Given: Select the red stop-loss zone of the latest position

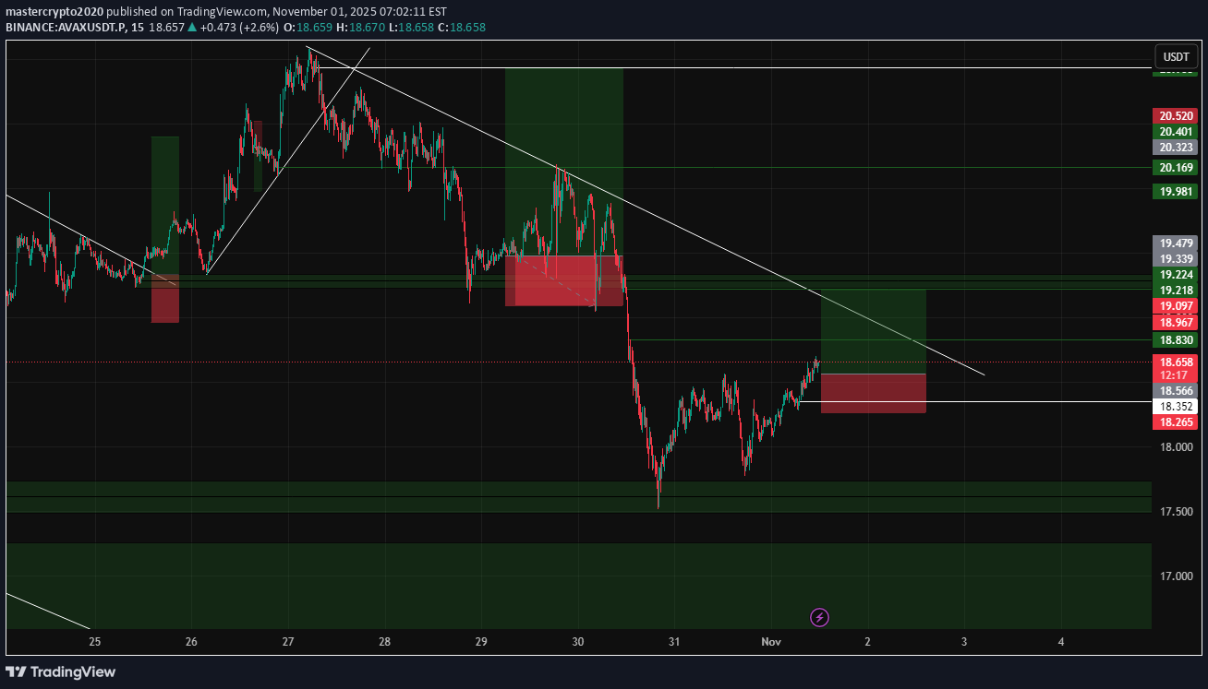Looking at the screenshot, I should tap(873, 393).
